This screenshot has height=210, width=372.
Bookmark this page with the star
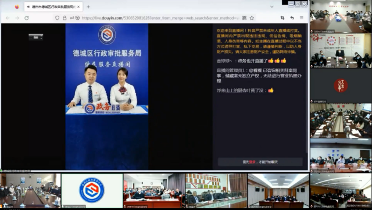pos(252,18)
